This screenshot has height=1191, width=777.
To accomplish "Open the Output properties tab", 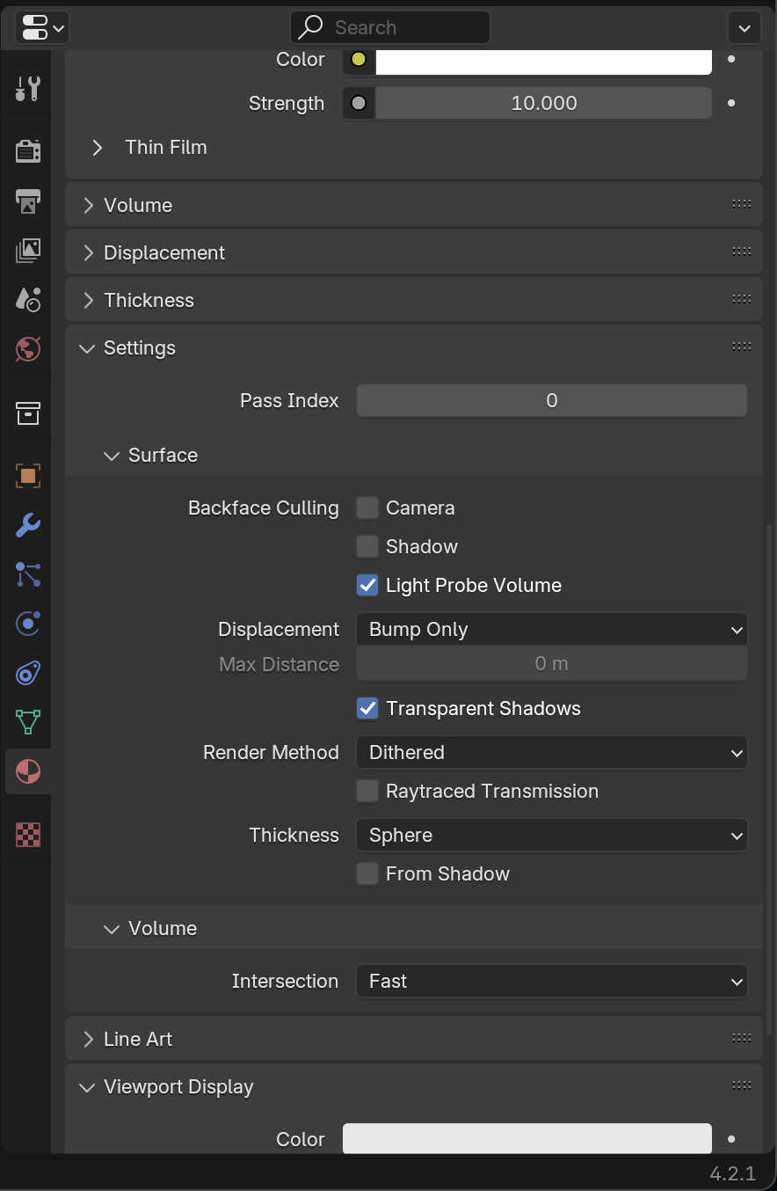I will [x=28, y=201].
